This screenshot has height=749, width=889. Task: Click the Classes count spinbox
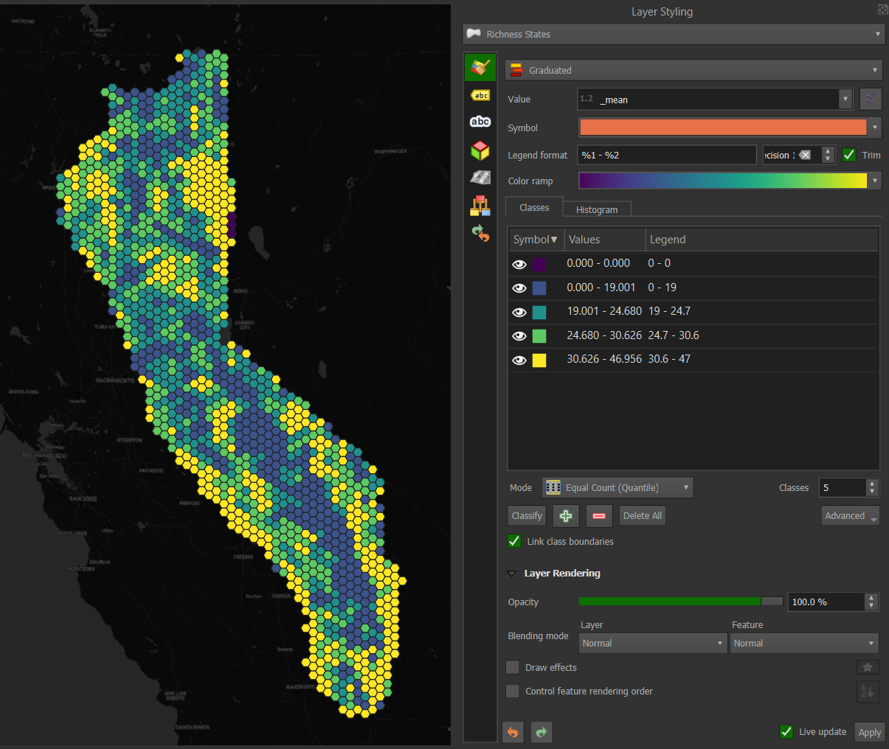click(x=841, y=487)
